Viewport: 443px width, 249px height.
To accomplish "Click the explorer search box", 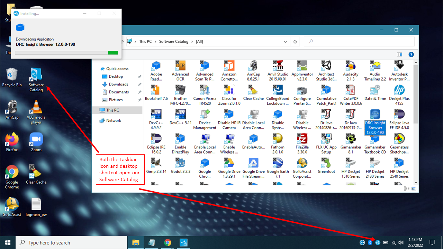I will [359, 41].
